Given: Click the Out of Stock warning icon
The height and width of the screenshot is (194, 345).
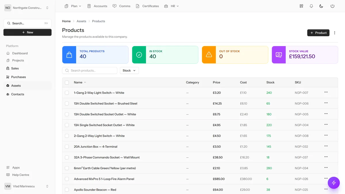Looking at the screenshot, I should 209,55.
